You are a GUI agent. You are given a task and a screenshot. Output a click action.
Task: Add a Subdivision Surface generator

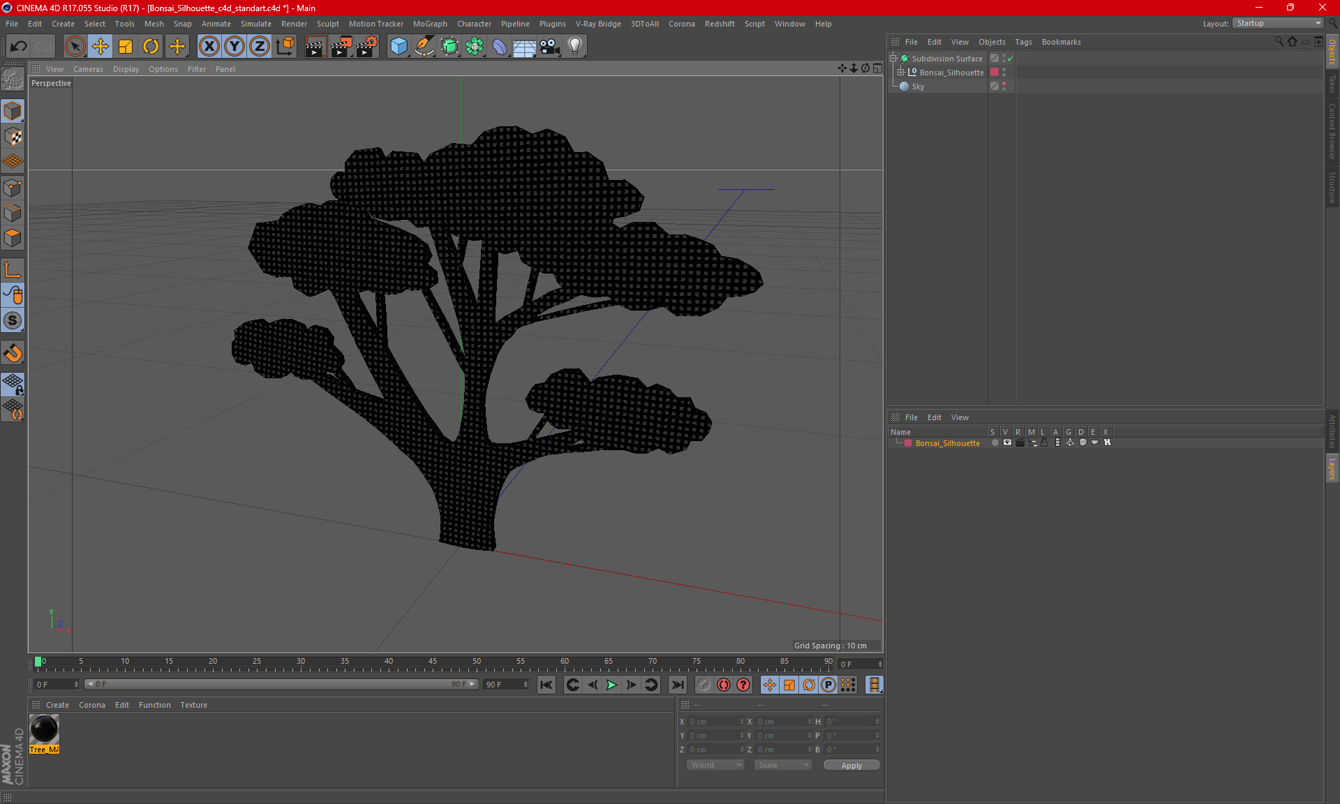click(x=449, y=47)
